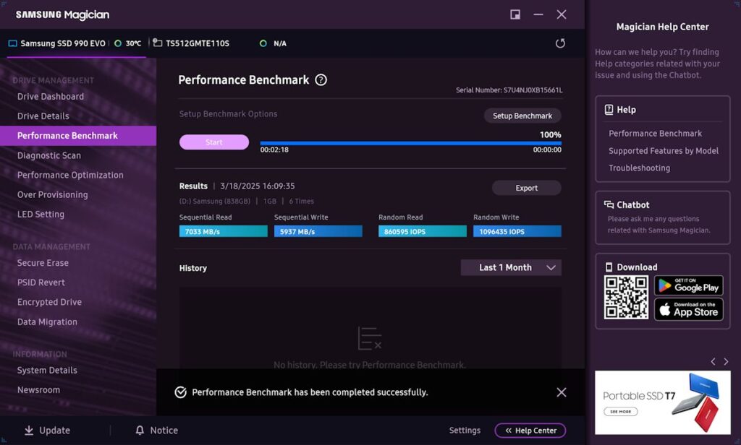The width and height of the screenshot is (741, 445).
Task: Show next banner with right arrow
Action: coord(725,361)
